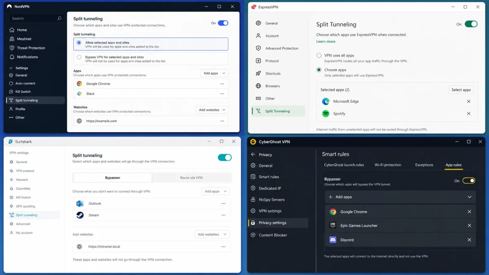Open Wi-Fi protection tab in CyberGhost
The width and height of the screenshot is (489, 275).
coord(388,165)
